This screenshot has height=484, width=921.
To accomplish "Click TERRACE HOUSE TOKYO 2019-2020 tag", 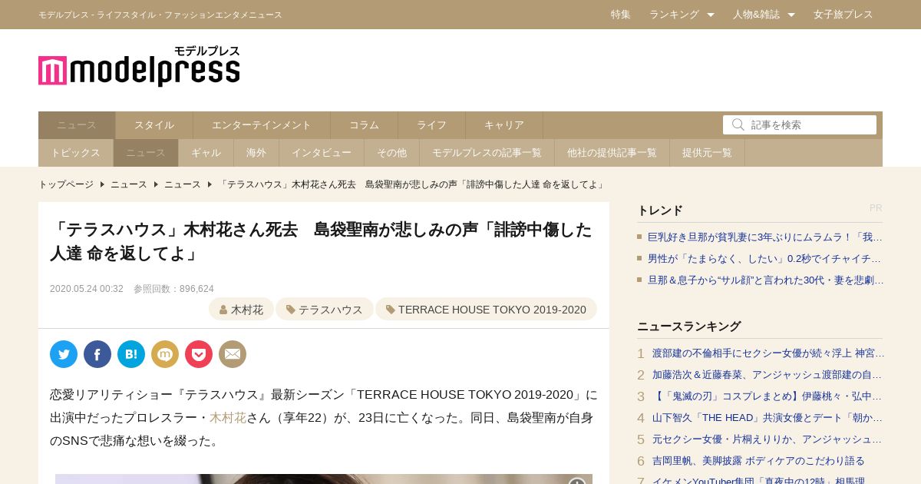I will tap(486, 310).
